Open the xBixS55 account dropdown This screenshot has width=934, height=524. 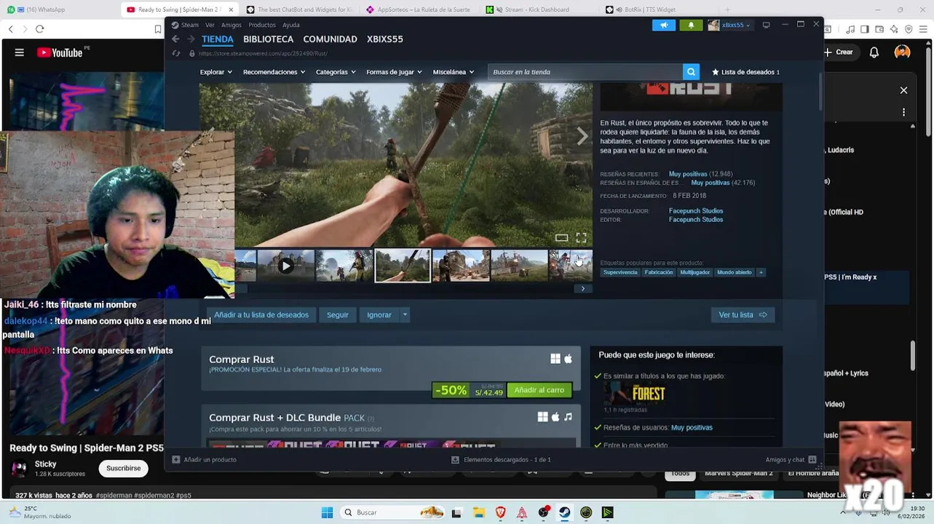729,25
